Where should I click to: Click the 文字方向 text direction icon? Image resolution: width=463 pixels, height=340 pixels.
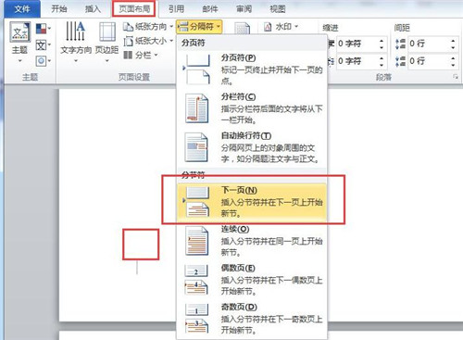click(x=76, y=31)
